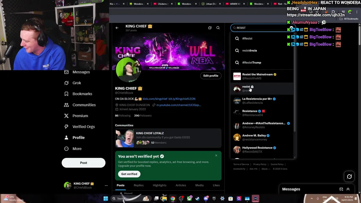Click the profile avatar picture
361x203 pixels.
pyautogui.click(x=128, y=69)
